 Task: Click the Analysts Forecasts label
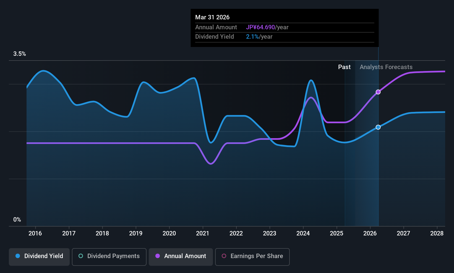386,67
